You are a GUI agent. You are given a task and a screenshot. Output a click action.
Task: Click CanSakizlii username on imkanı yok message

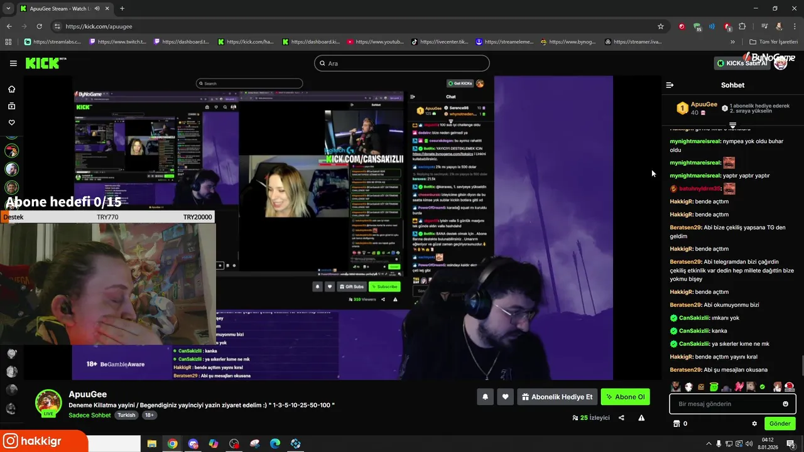694,318
